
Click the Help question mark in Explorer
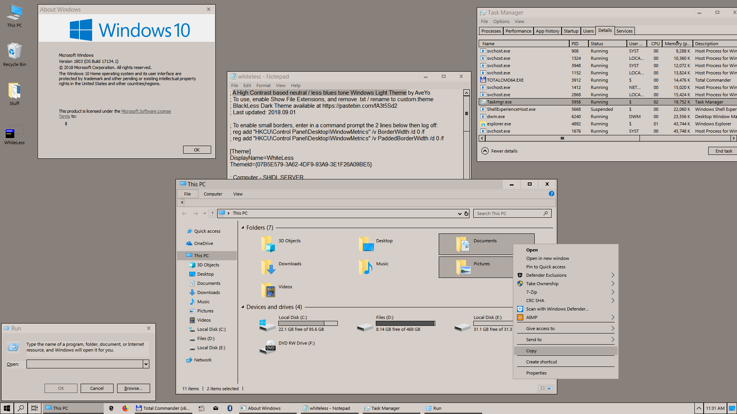552,194
